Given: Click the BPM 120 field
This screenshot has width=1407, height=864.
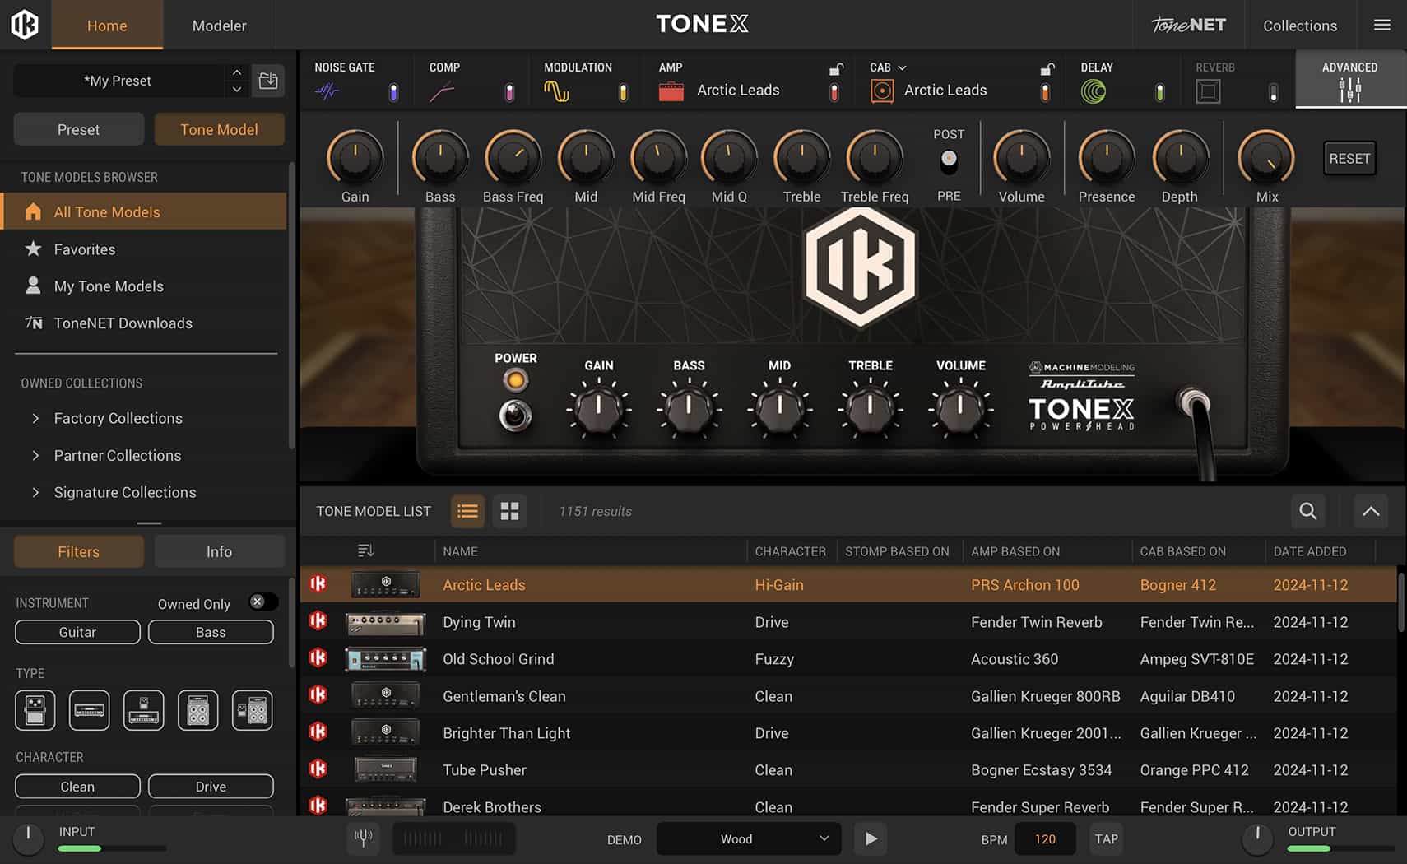Looking at the screenshot, I should pos(1045,838).
